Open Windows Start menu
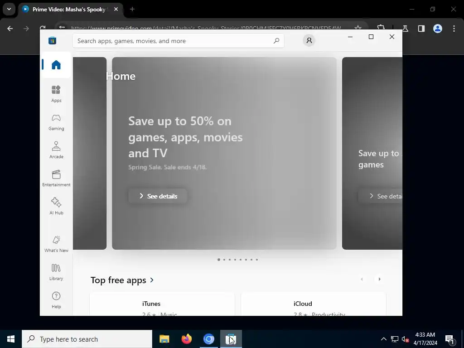This screenshot has width=464, height=348. (x=11, y=339)
